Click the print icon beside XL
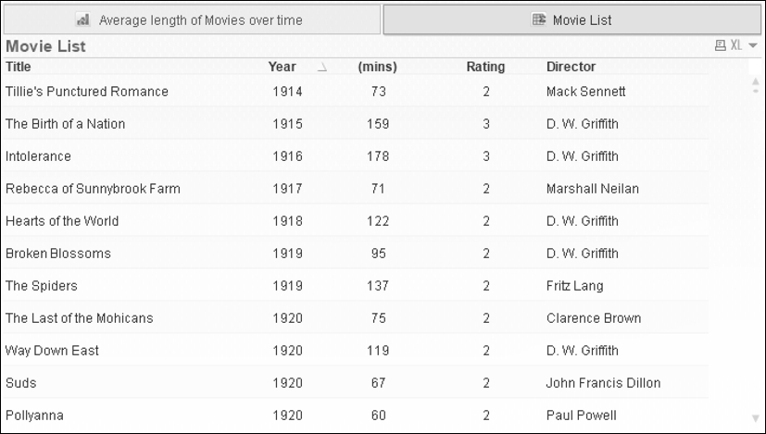The image size is (766, 434). [720, 45]
